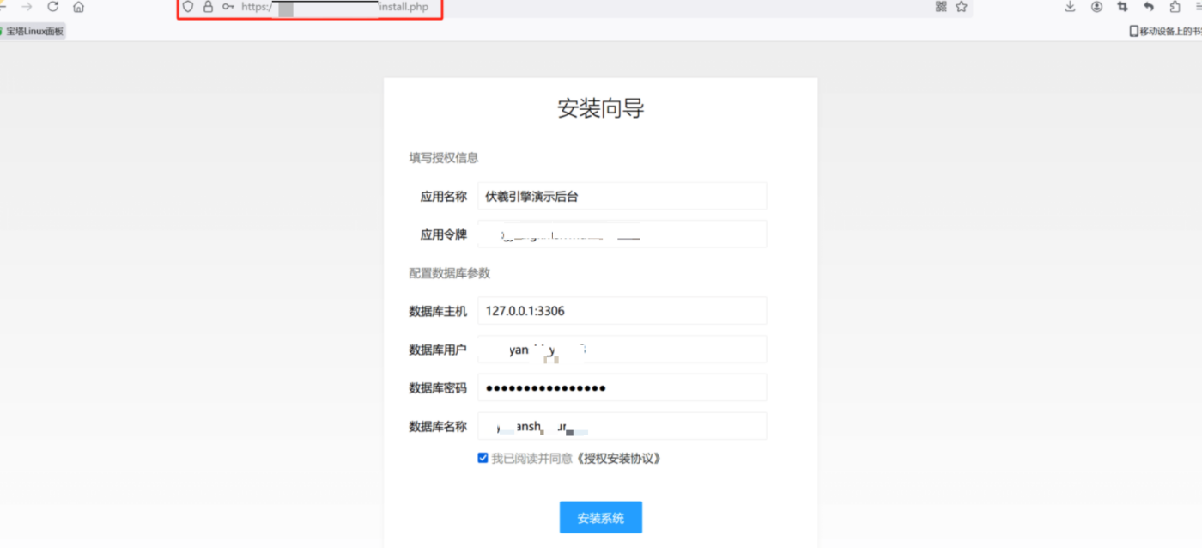Open the tracking protection shield icon
1202x548 pixels.
click(x=187, y=7)
